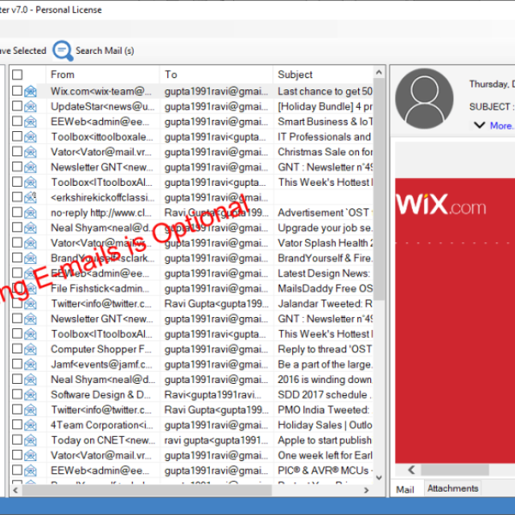This screenshot has height=515, width=515.
Task: Click envelope icon of 2016 is winding down row
Action: click(31, 379)
